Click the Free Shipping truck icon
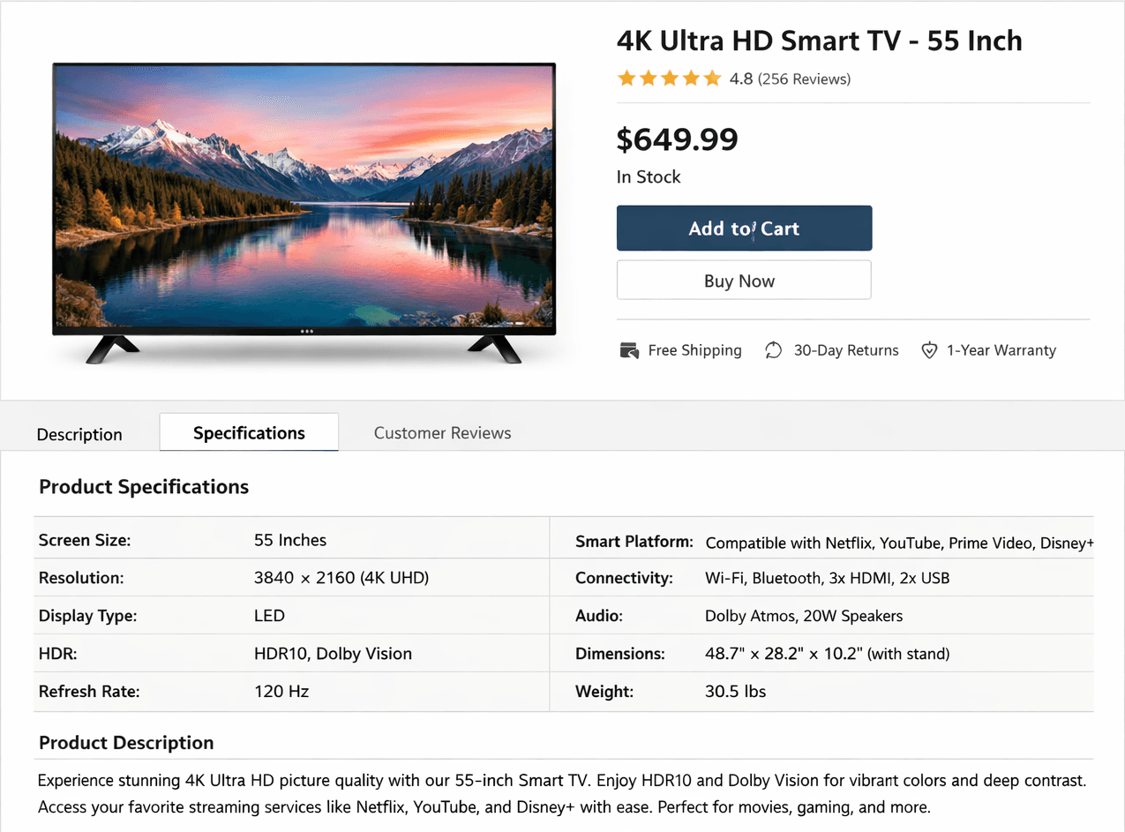The image size is (1125, 832). pyautogui.click(x=629, y=349)
